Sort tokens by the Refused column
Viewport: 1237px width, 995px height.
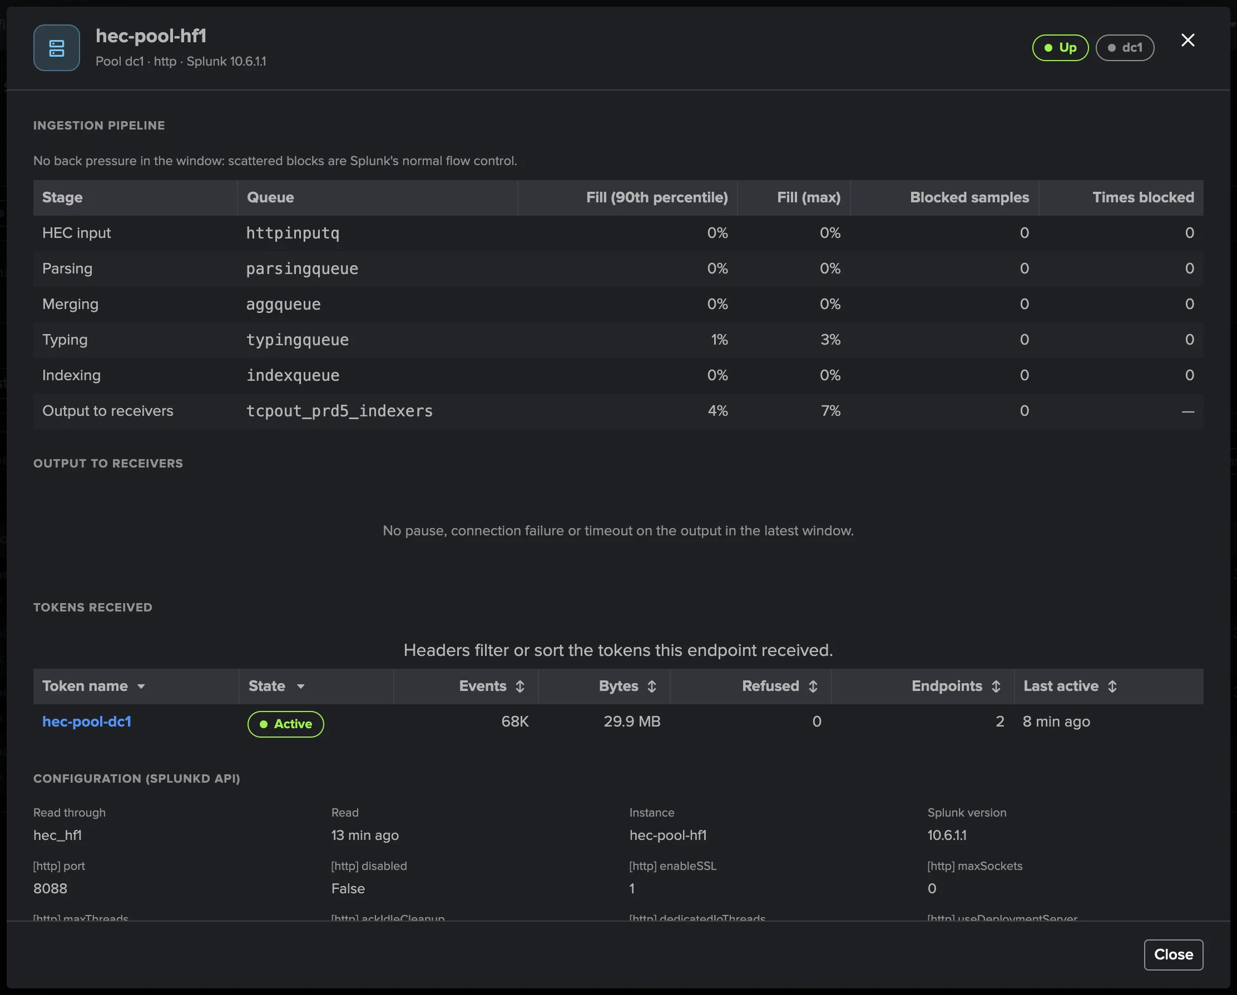pos(813,686)
